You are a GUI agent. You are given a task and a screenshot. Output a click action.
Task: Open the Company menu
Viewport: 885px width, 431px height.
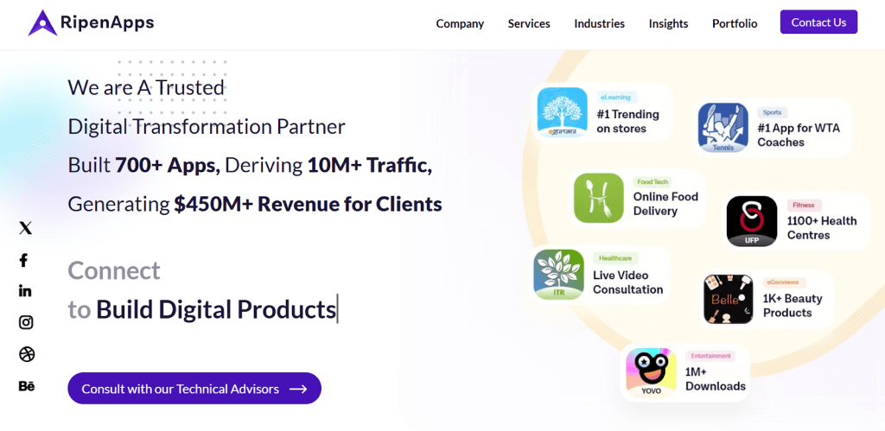pyautogui.click(x=460, y=23)
